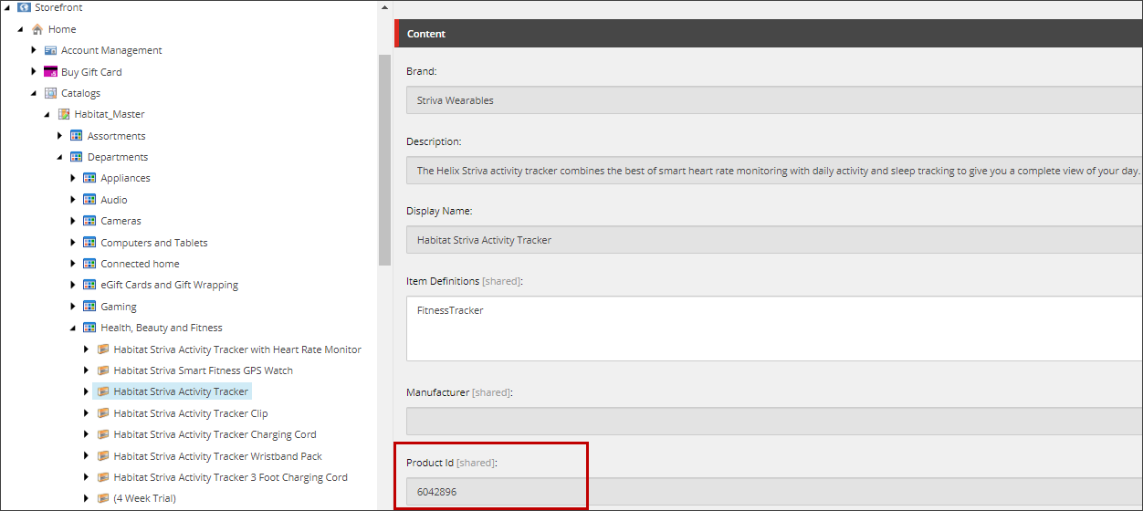Collapse the Habitat_Master node
This screenshot has height=511, width=1143.
pos(47,114)
